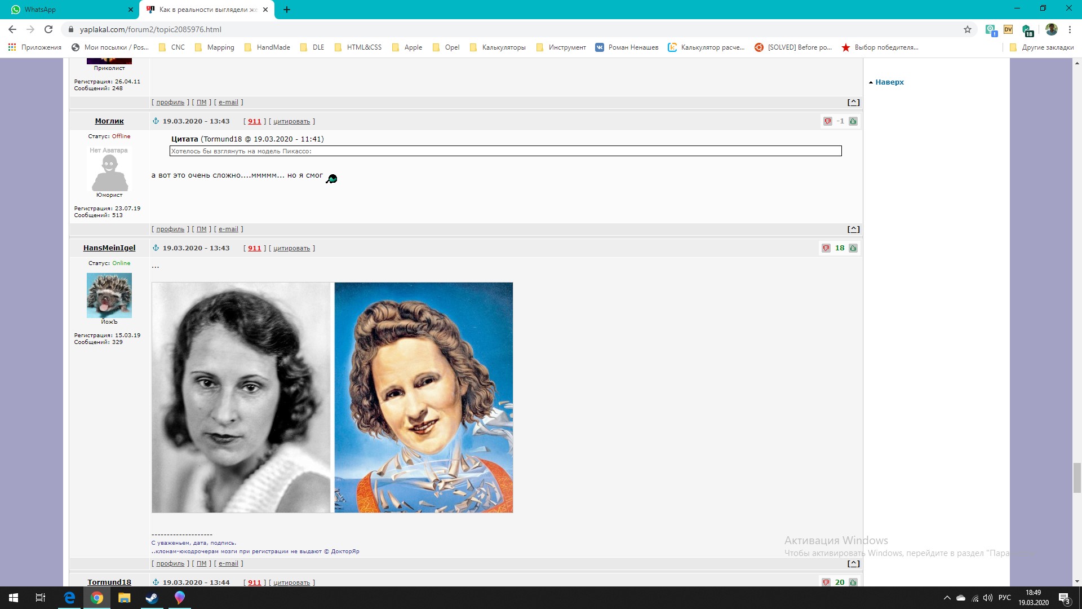Open the Chrome three-dot menu
Screen dimensions: 1082x609
1070,29
